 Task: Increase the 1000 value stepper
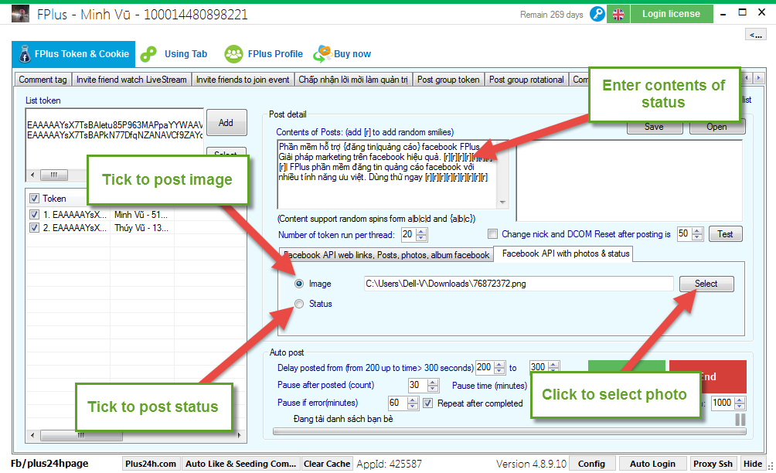[x=740, y=400]
